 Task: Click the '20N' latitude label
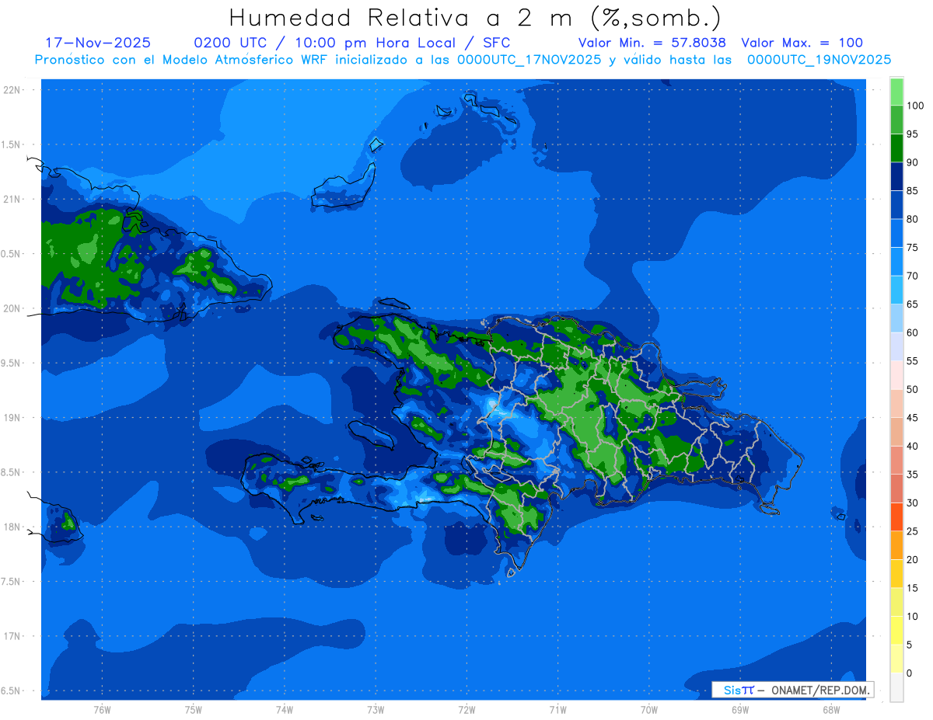coord(12,308)
